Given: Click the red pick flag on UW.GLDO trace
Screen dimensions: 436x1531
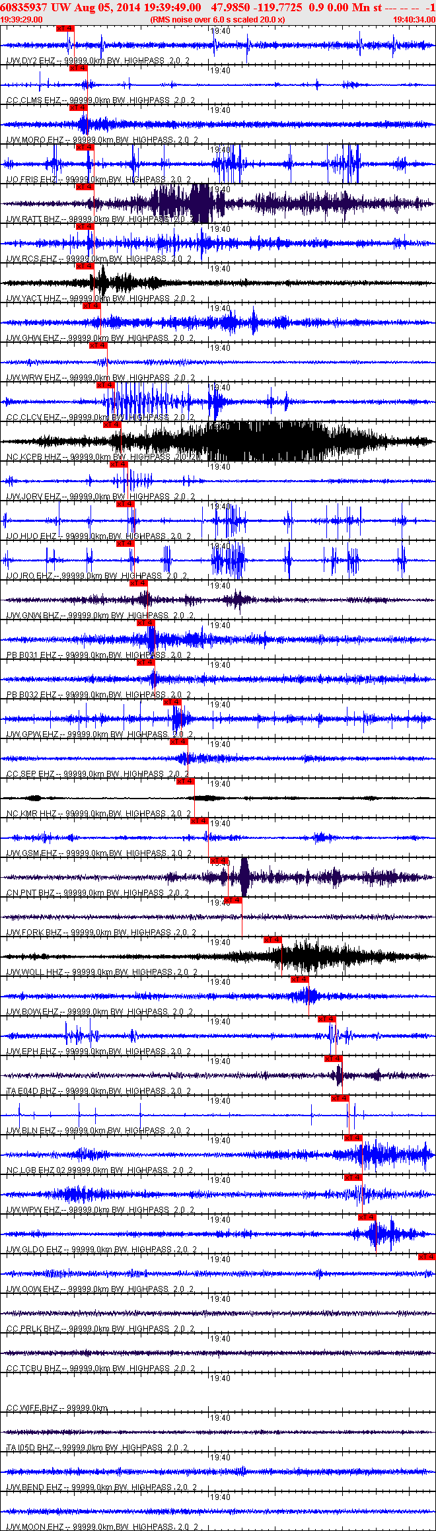Looking at the screenshot, I should click(367, 1217).
